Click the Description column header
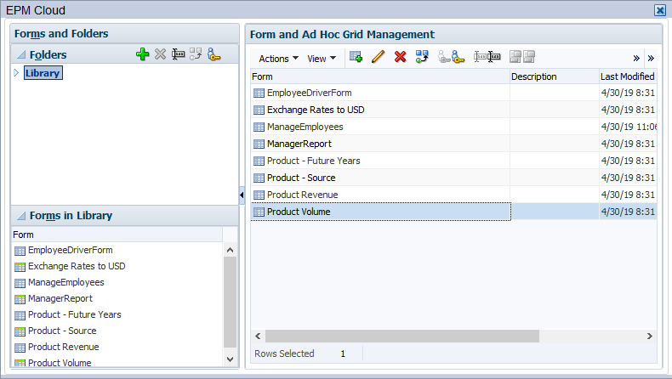 coord(555,76)
